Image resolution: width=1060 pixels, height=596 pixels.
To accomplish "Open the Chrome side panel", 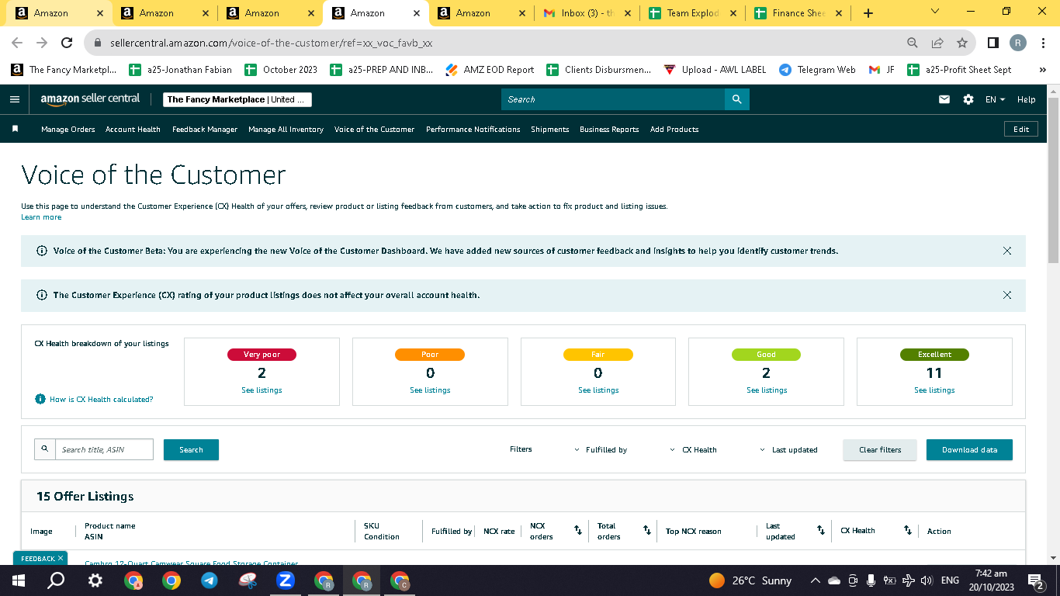I will [x=992, y=43].
